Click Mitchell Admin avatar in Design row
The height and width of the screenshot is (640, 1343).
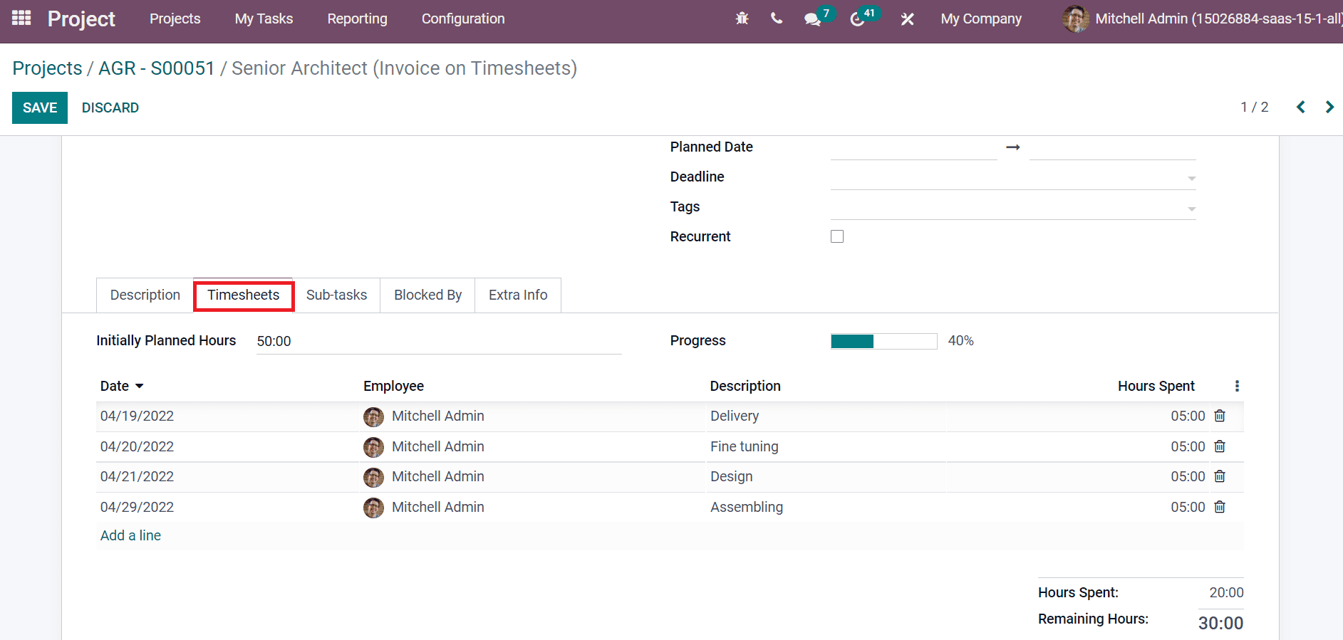tap(373, 477)
